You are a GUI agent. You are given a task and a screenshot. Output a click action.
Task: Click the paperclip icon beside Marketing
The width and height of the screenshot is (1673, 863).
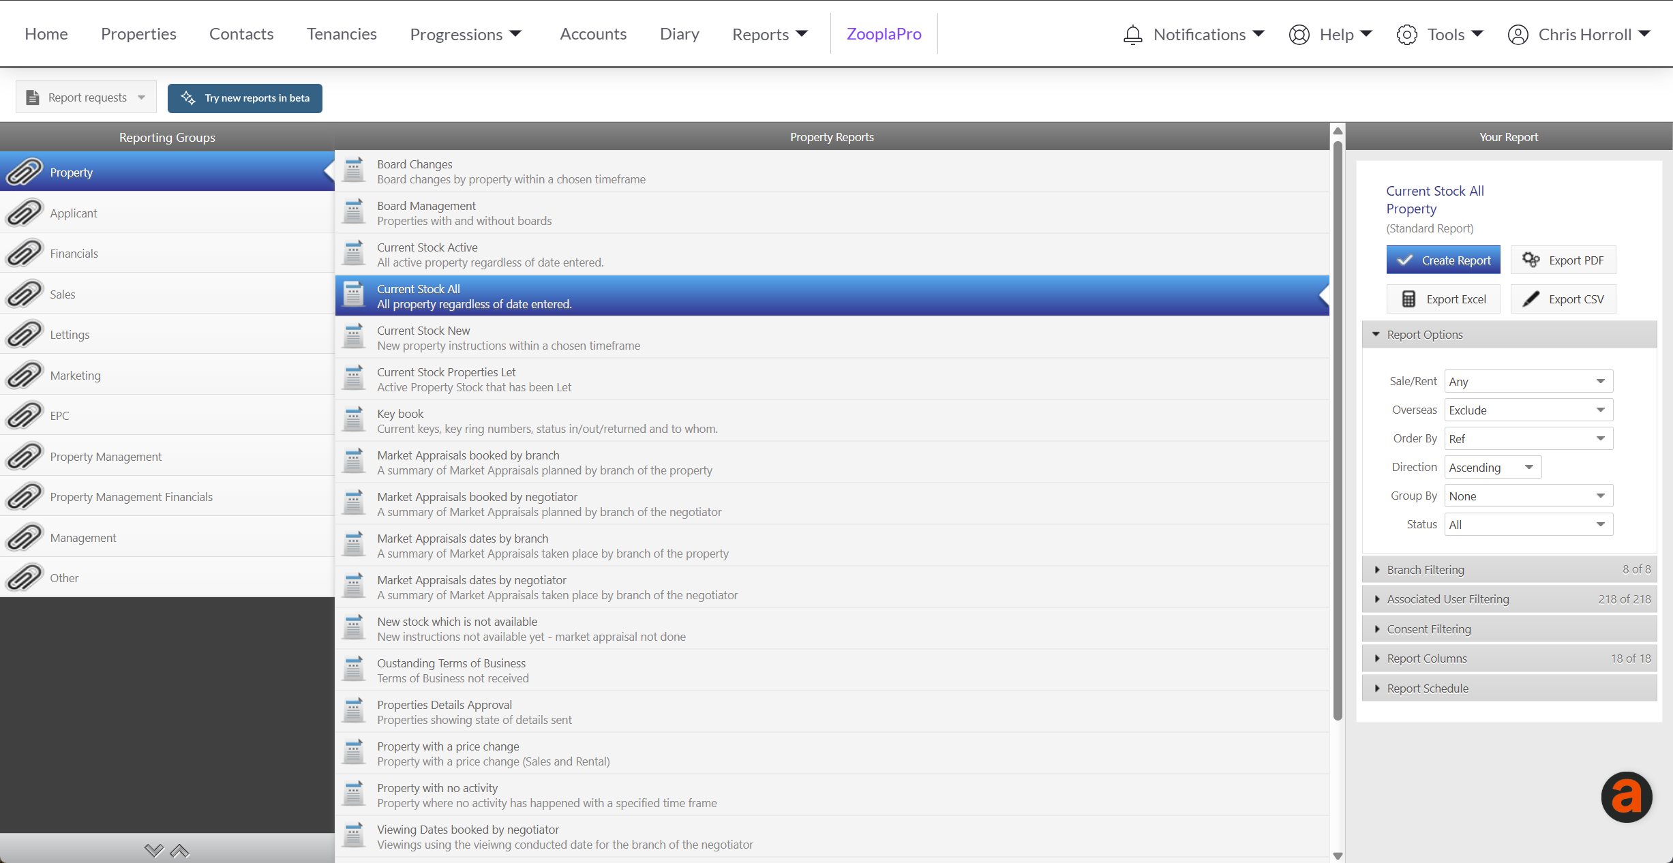pyautogui.click(x=24, y=375)
